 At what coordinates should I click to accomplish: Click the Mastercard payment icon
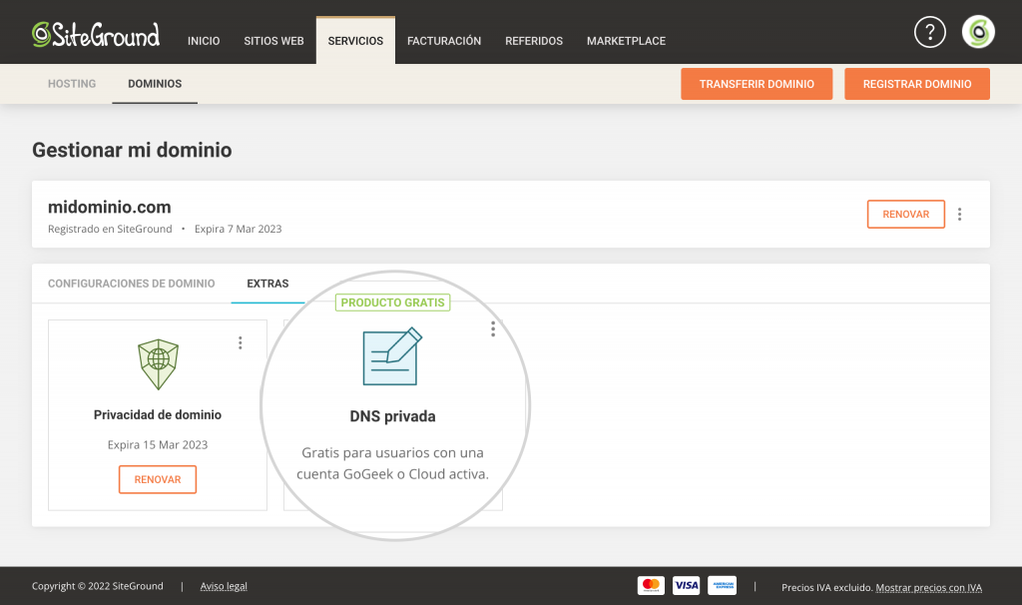click(651, 585)
